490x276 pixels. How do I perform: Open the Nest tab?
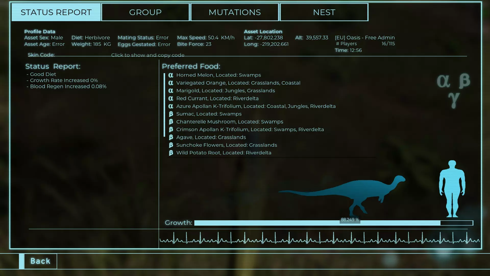tap(324, 12)
